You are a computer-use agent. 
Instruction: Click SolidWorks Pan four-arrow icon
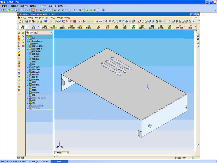[x=126, y=21]
